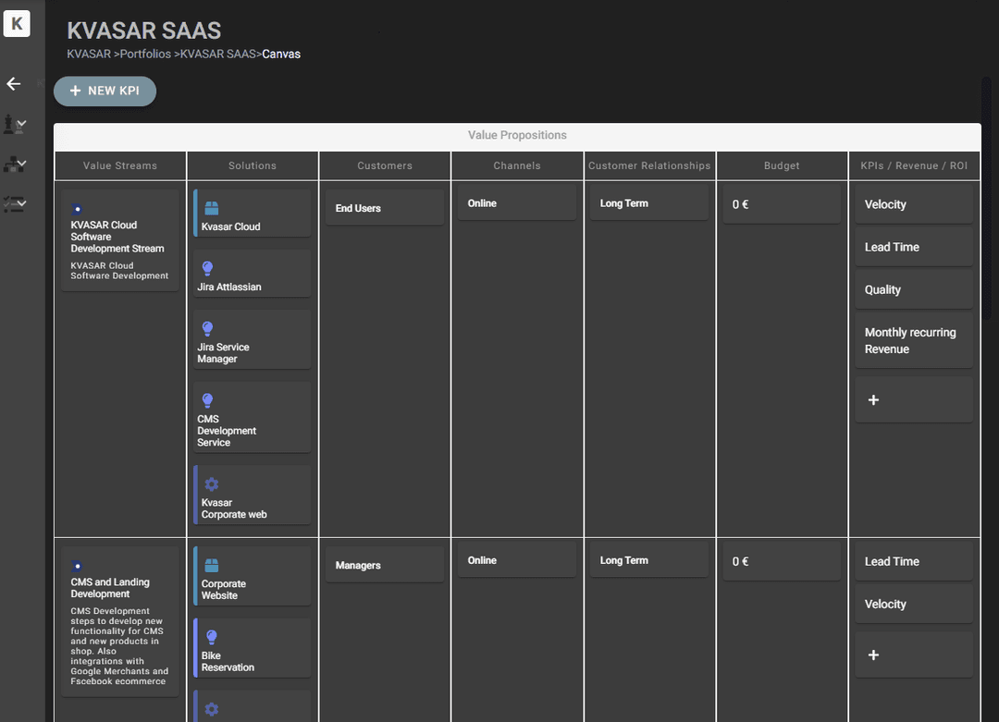
Task: Select the End Users customer card
Action: 384,208
